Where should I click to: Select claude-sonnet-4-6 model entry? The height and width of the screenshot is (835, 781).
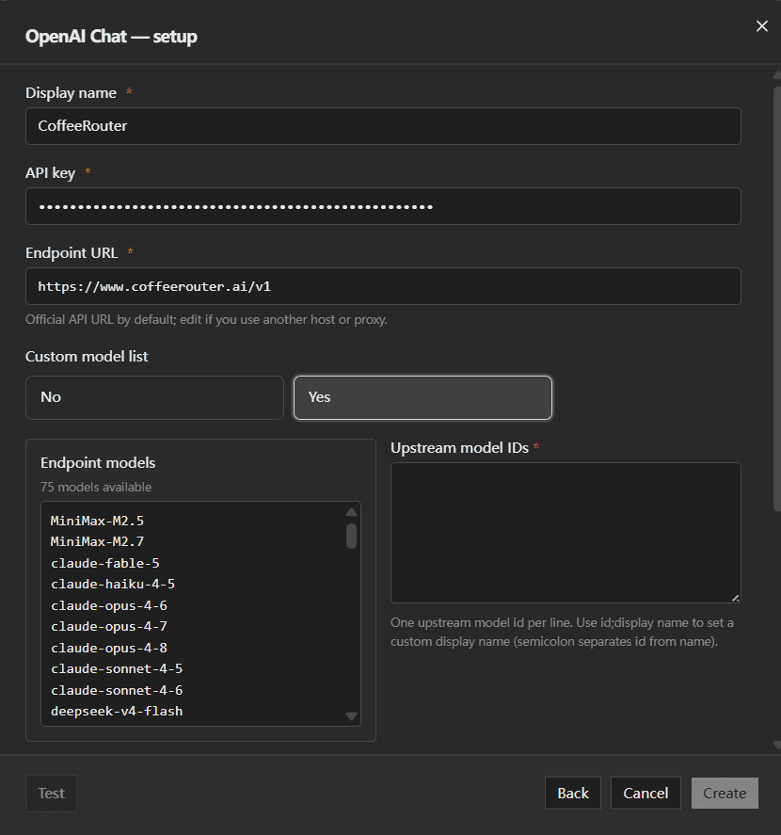tap(117, 690)
